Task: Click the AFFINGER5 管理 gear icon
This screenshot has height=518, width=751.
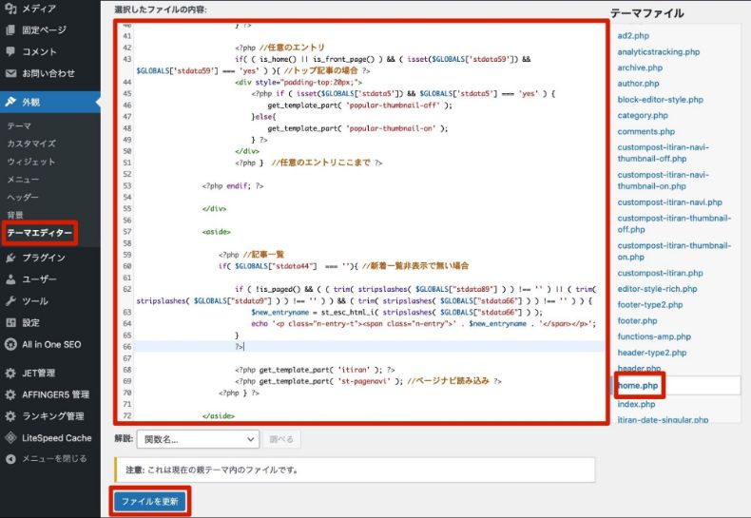Action: coord(10,395)
